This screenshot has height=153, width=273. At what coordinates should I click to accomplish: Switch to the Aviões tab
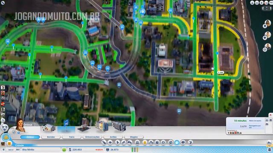coord(113,137)
